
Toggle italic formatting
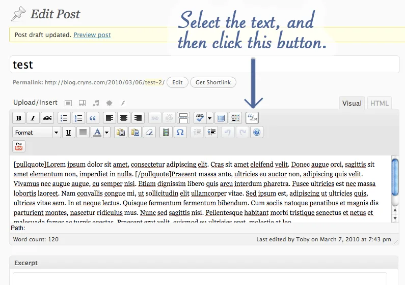[x=33, y=118]
